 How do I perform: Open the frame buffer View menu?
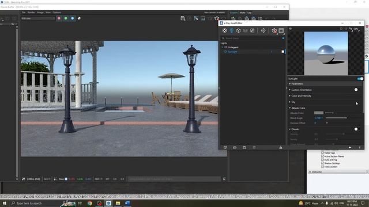click(x=48, y=13)
